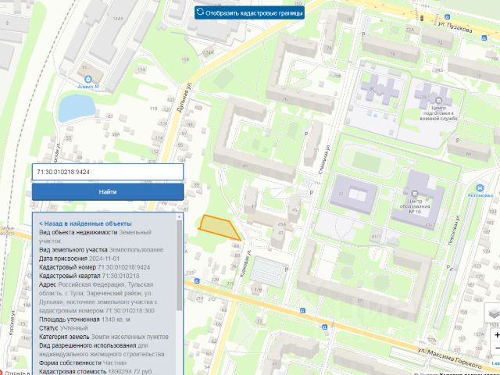Viewport: 500px width, 375px height.
Task: Click Вид разрешенного использования label
Action: click(87, 345)
